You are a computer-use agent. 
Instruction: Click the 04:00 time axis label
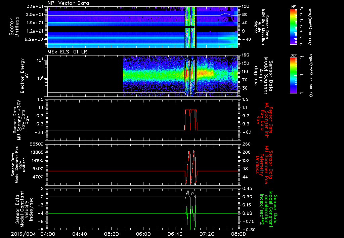pyautogui.click(x=48, y=234)
